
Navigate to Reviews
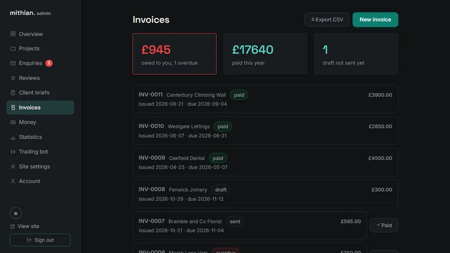40,78
